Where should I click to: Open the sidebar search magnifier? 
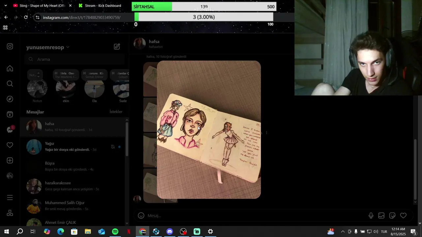pyautogui.click(x=10, y=84)
